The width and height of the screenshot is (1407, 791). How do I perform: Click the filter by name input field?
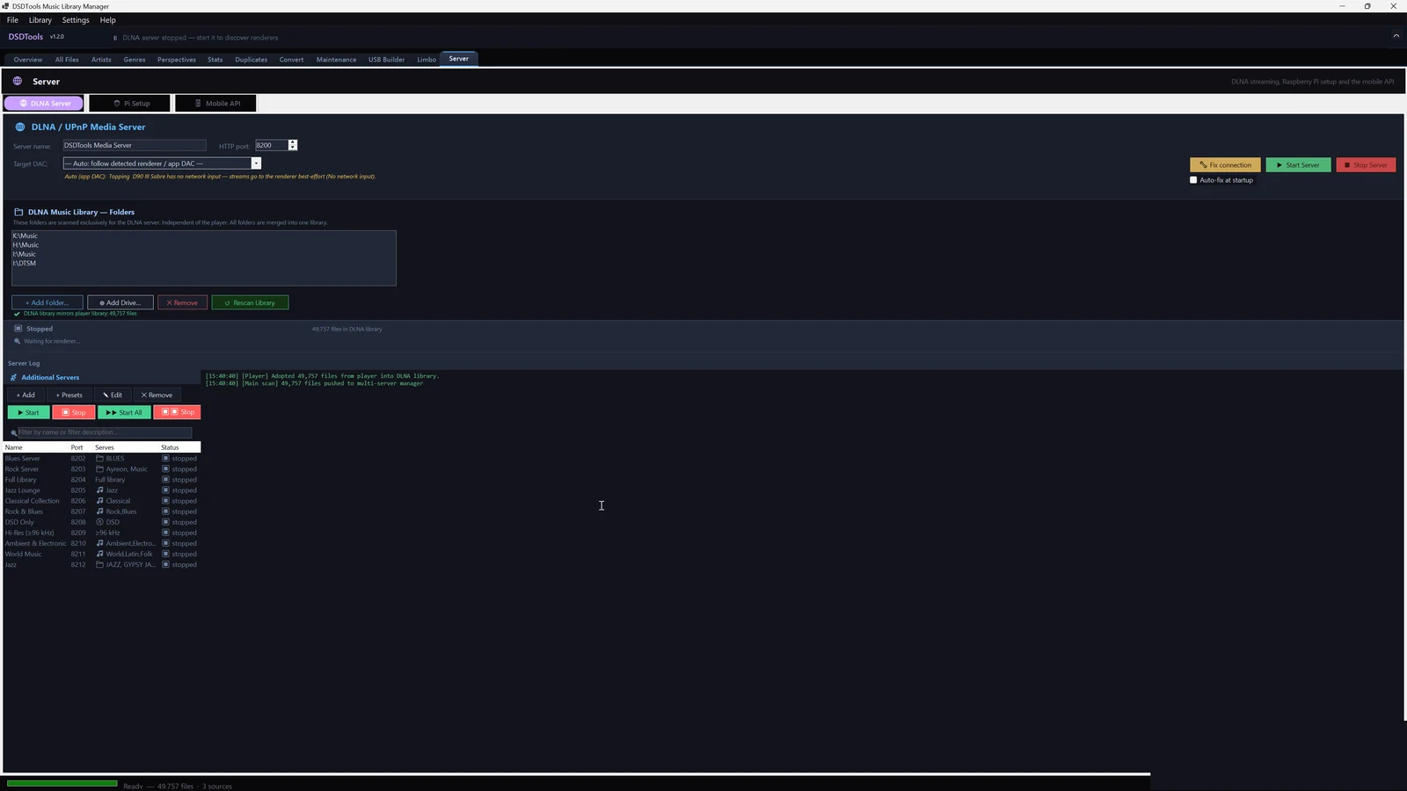pyautogui.click(x=105, y=432)
